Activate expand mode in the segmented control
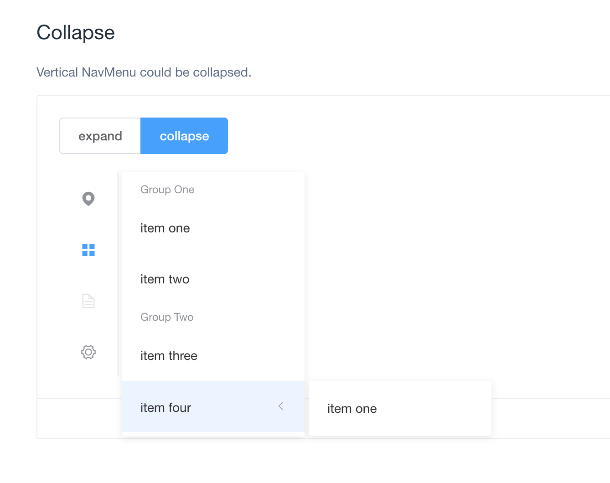The width and height of the screenshot is (610, 483). click(100, 135)
